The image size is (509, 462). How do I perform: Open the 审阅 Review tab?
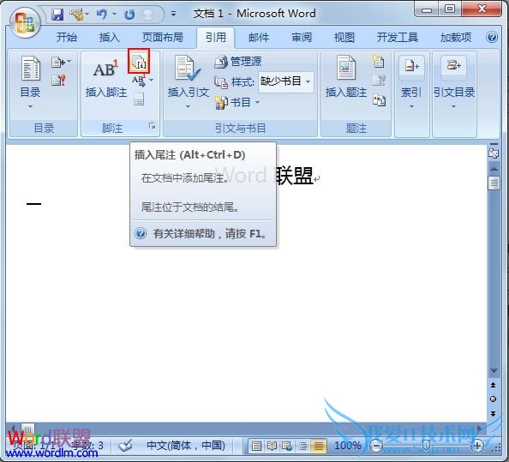point(302,38)
